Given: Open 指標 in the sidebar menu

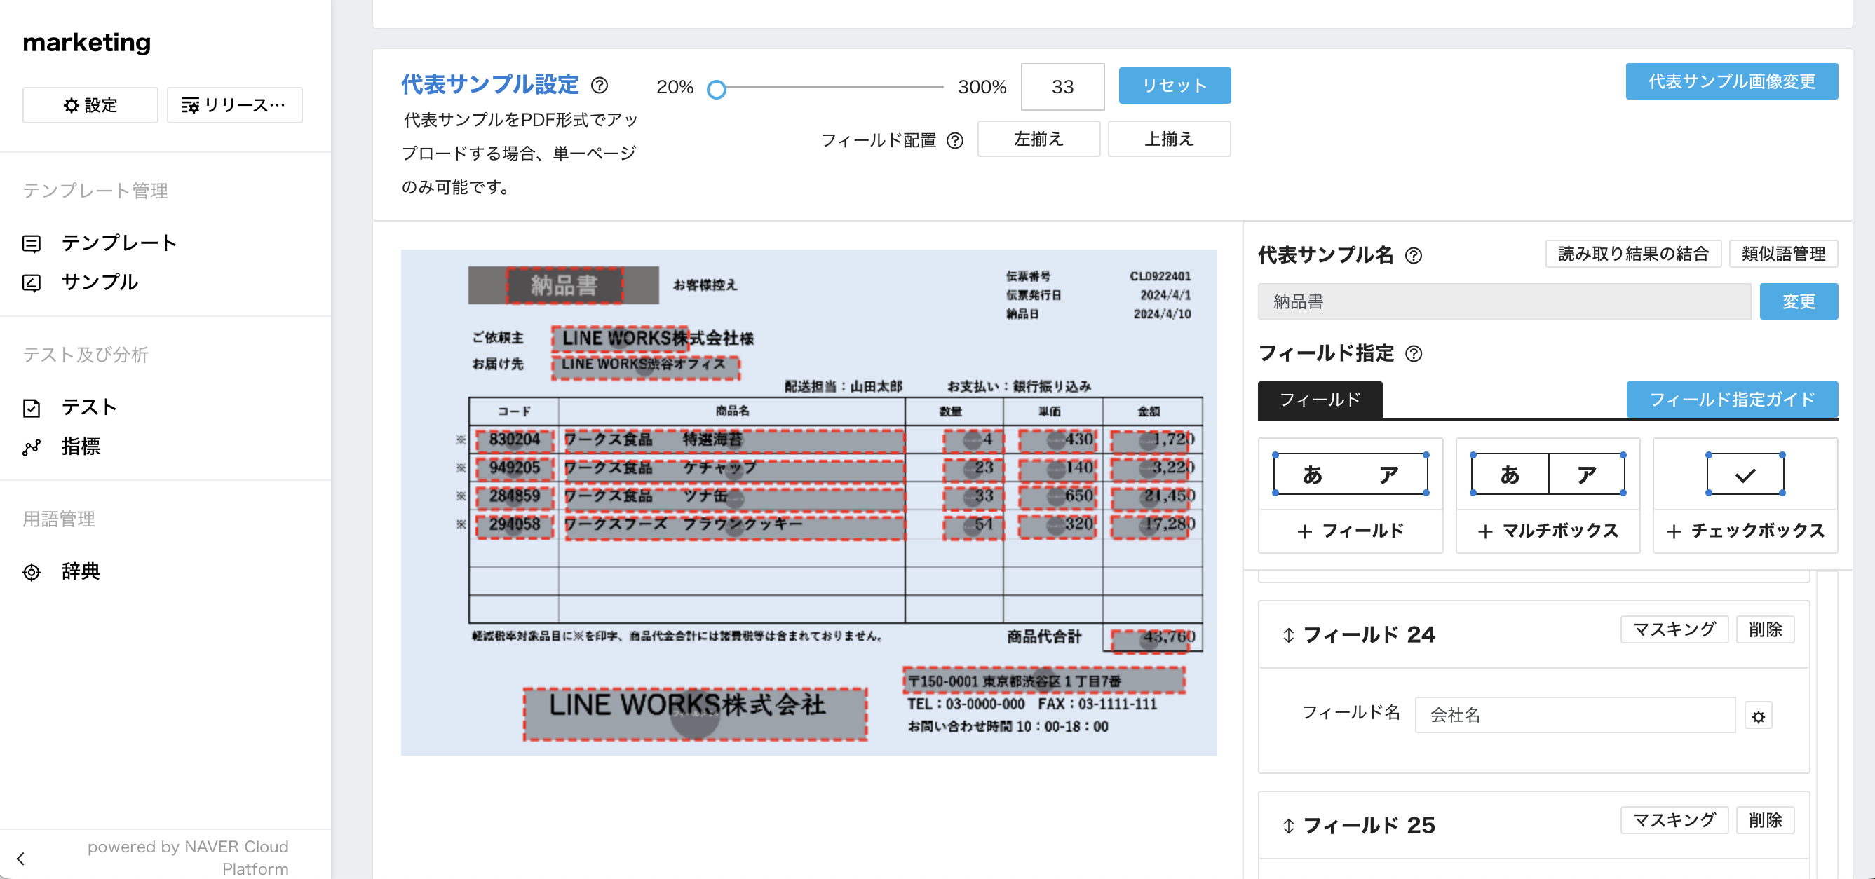Looking at the screenshot, I should 80,447.
